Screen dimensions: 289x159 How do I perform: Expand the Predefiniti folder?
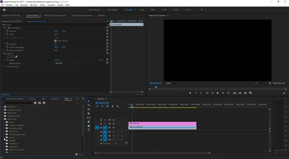2,107
